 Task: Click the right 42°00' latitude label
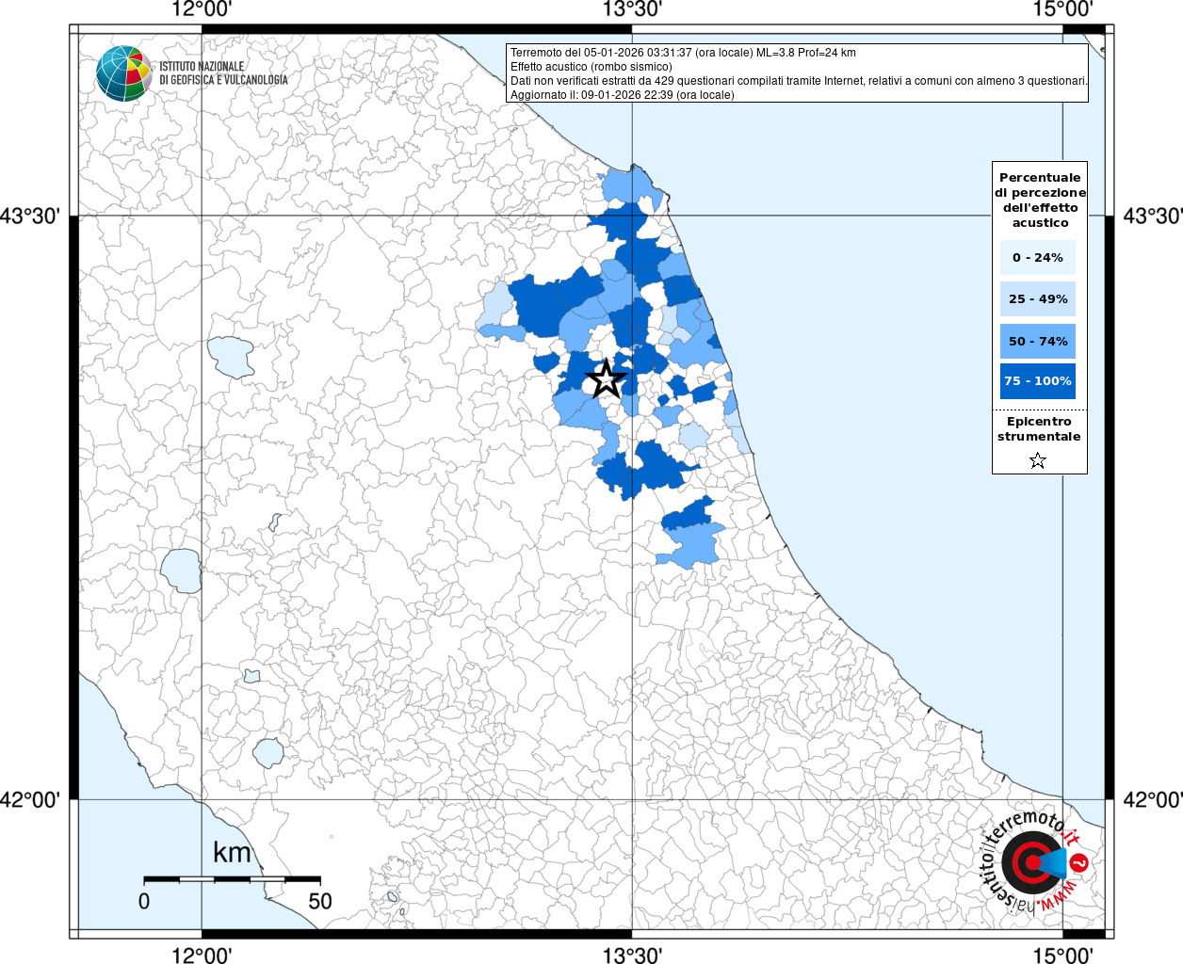coord(1152,800)
